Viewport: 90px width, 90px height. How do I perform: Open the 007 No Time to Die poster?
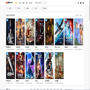49,65
